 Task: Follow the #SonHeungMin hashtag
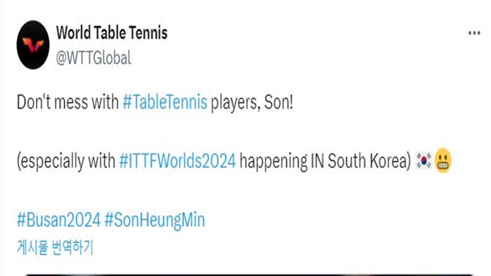(x=155, y=220)
